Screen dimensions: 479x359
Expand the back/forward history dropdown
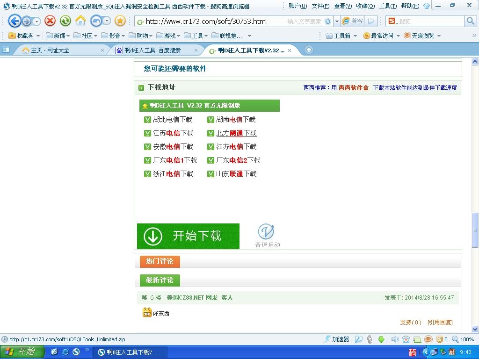pos(36,22)
